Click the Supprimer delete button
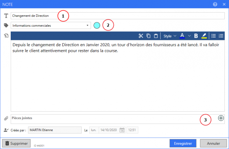This screenshot has width=229, height=149. coord(16,143)
